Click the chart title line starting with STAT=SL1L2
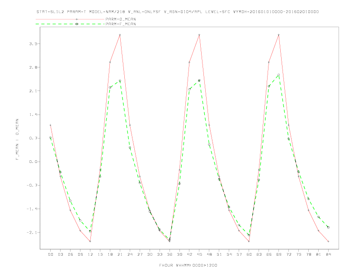Image resolution: width=358 pixels, height=277 pixels. coord(178,12)
